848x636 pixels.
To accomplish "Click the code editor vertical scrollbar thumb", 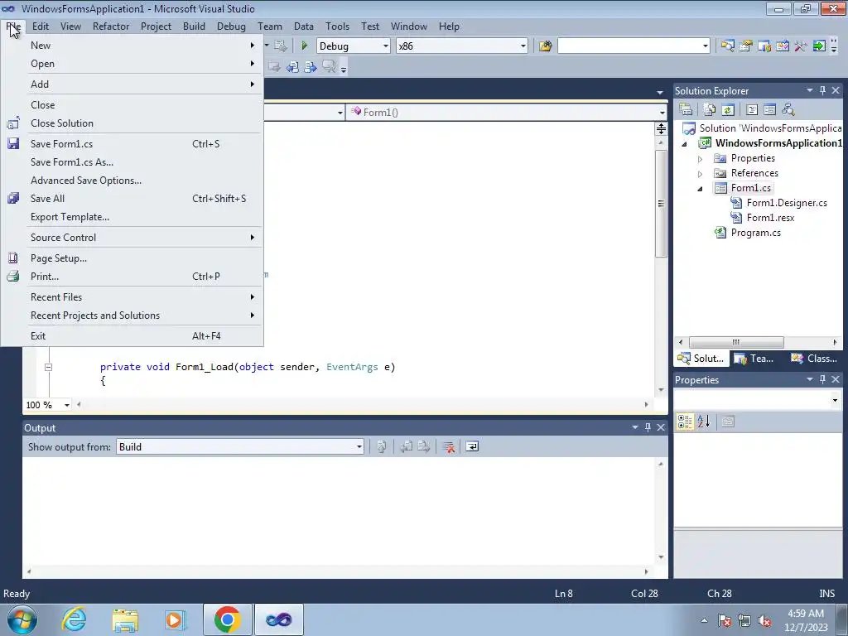I will tap(661, 204).
